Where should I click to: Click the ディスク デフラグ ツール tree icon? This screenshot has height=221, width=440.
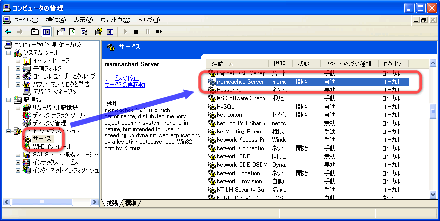point(27,115)
